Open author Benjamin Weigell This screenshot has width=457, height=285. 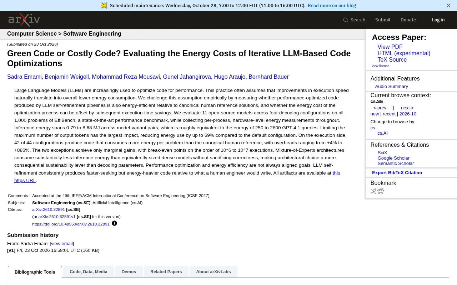(67, 77)
